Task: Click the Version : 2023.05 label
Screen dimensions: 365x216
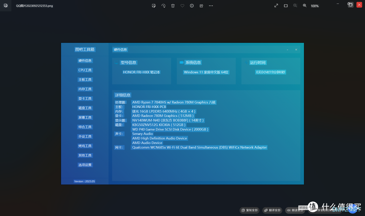Action: [x=84, y=181]
